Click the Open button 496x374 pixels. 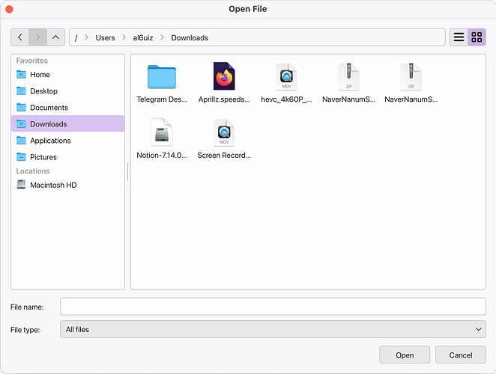(405, 355)
